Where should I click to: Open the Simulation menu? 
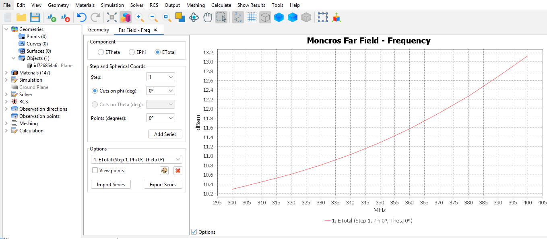click(112, 5)
